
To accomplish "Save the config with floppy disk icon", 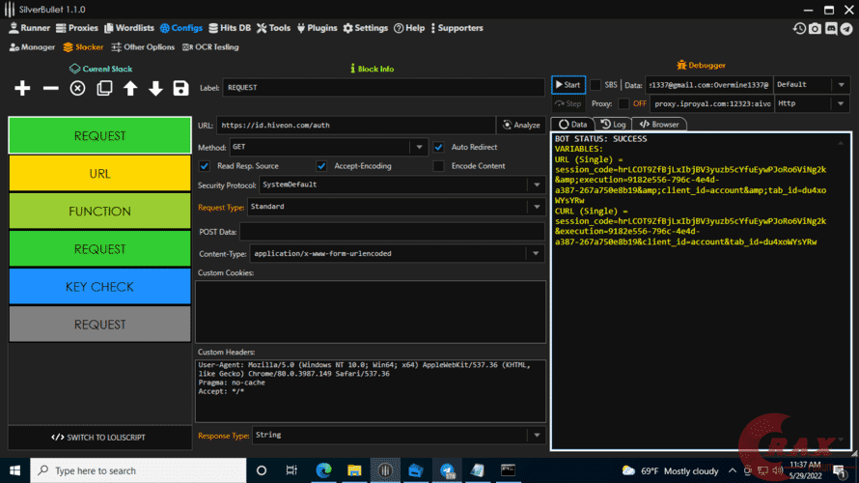I will click(180, 88).
